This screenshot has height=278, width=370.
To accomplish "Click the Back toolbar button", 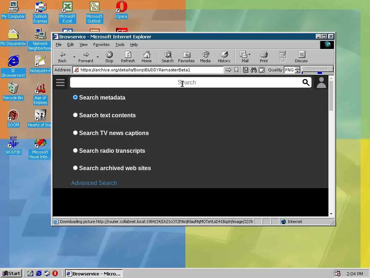I will coord(62,57).
